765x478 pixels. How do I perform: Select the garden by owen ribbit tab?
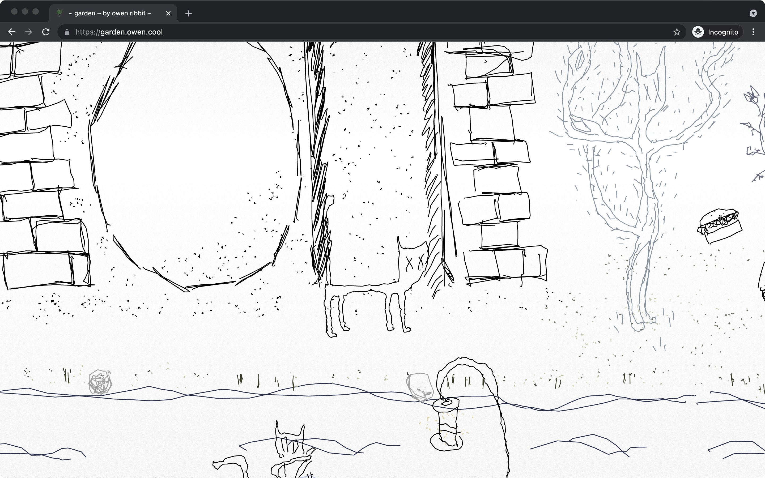(x=109, y=13)
